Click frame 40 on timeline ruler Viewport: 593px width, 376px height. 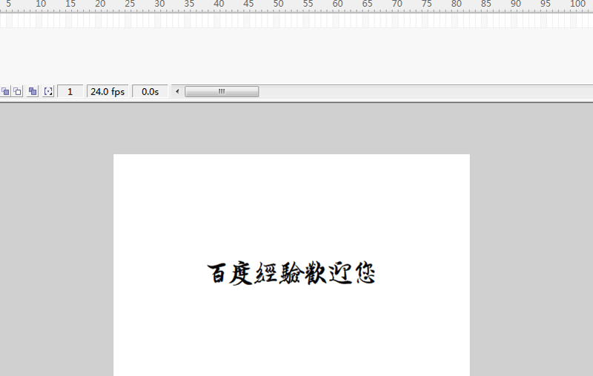click(219, 4)
